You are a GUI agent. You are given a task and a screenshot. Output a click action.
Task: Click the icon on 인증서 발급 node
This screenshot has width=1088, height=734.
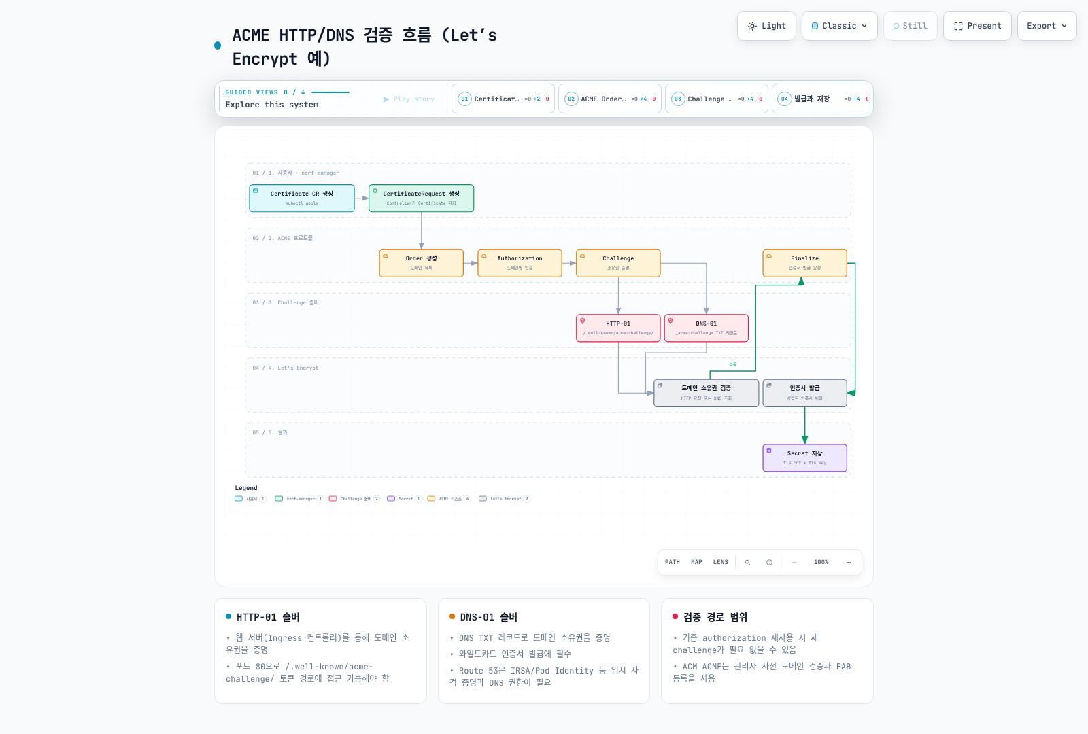click(x=769, y=385)
